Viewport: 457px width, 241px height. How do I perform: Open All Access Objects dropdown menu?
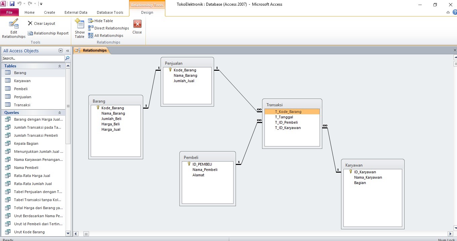61,51
